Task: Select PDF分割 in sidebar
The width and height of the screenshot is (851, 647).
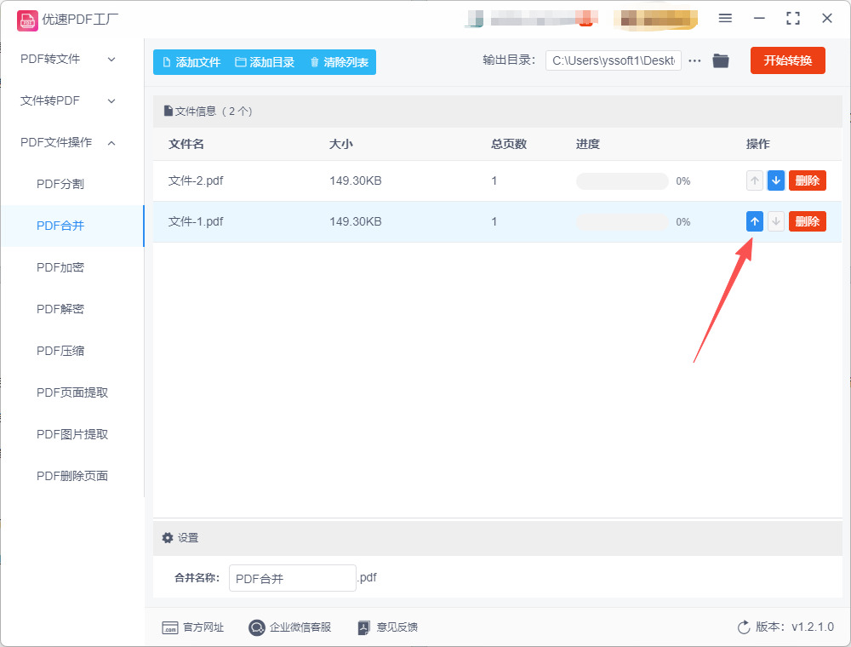Action: click(60, 184)
